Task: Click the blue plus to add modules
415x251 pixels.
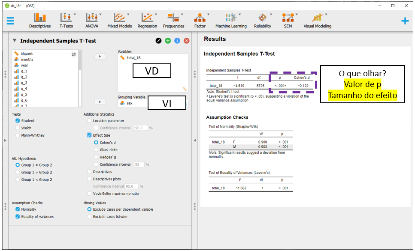Action: pos(405,21)
